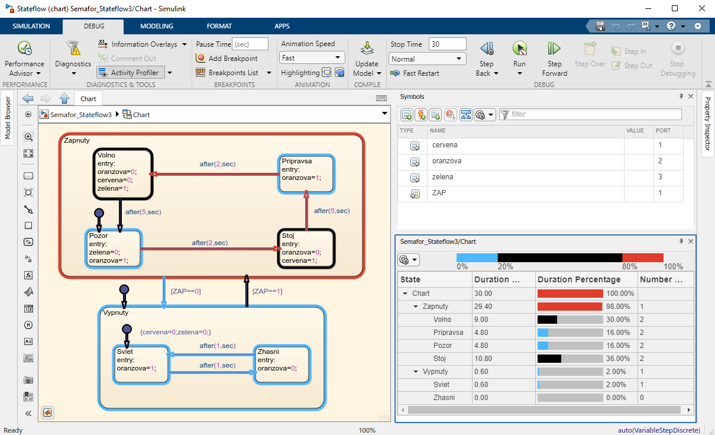Open the Run button dropdown arrow
Screen dimensions: 715x435
point(519,73)
